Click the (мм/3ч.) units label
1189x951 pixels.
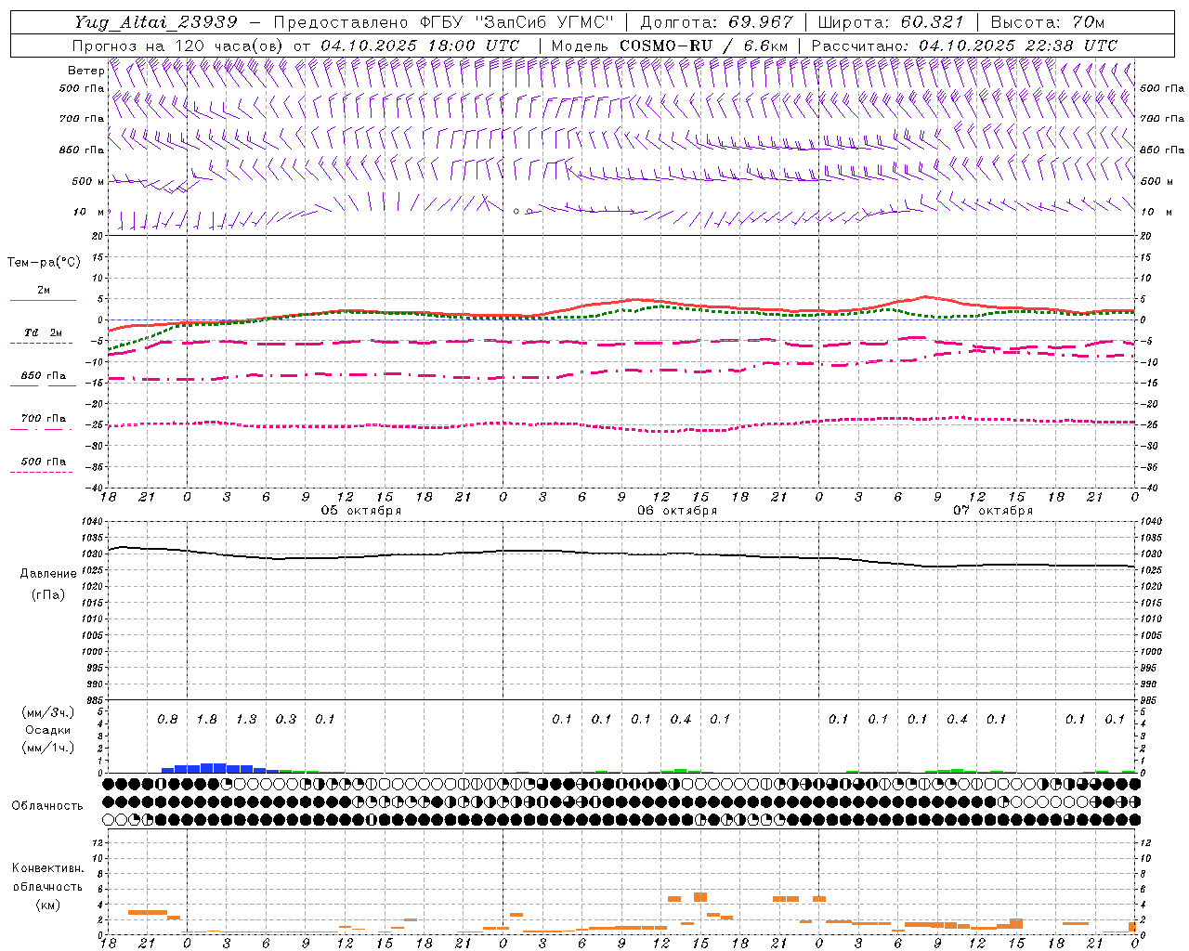[48, 712]
